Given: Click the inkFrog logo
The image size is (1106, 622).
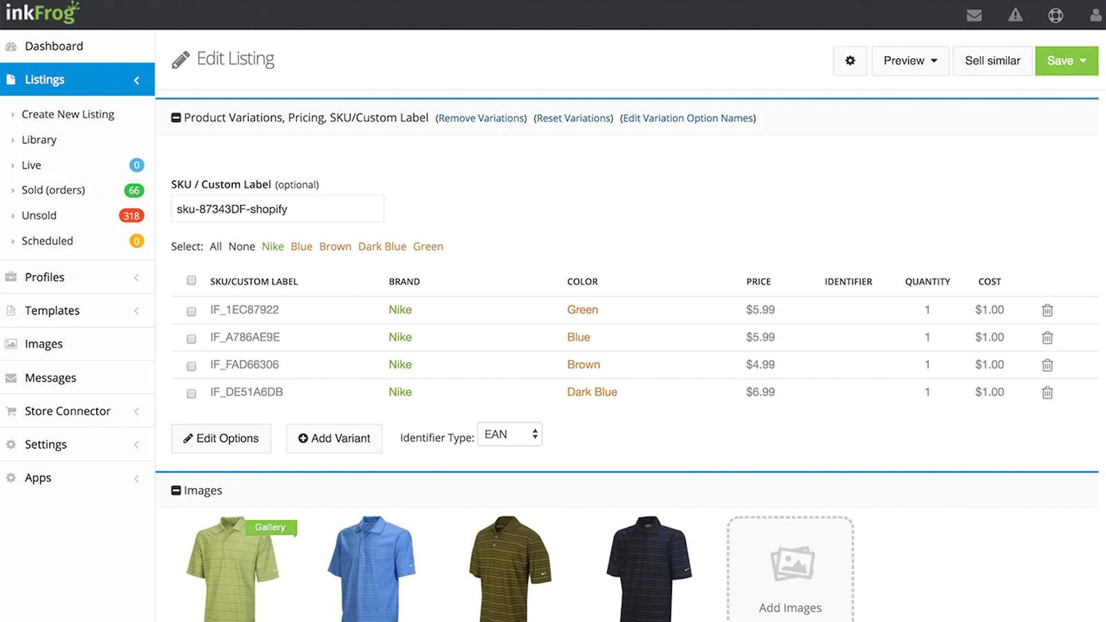Looking at the screenshot, I should pyautogui.click(x=41, y=12).
